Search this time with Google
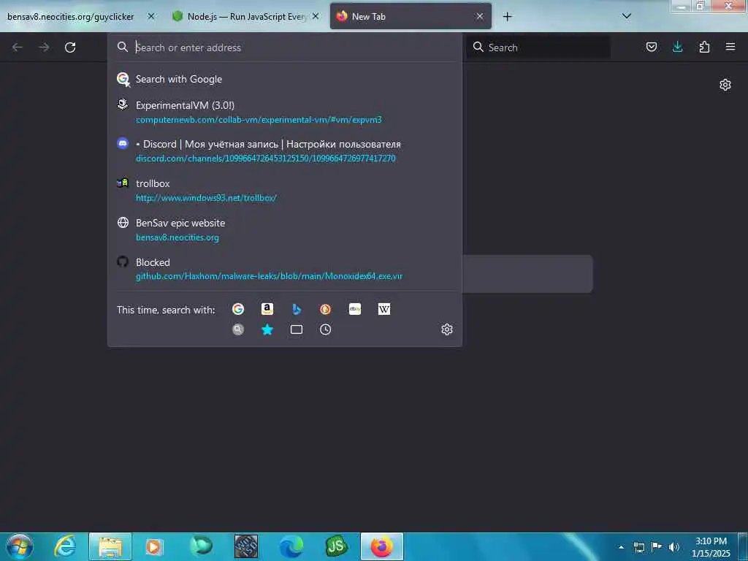This screenshot has width=748, height=561. 238,309
